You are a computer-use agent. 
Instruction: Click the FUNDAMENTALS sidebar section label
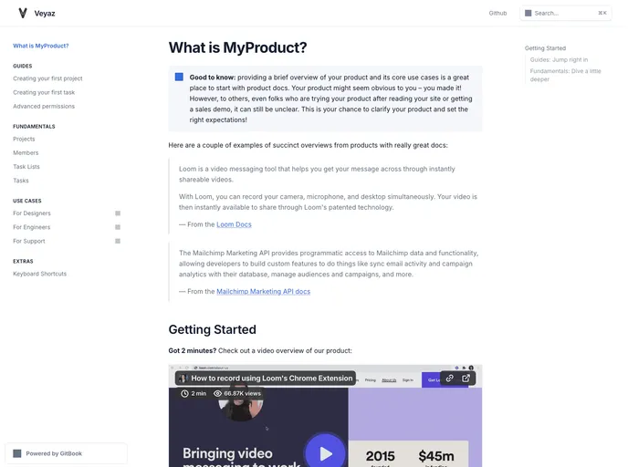click(x=34, y=127)
